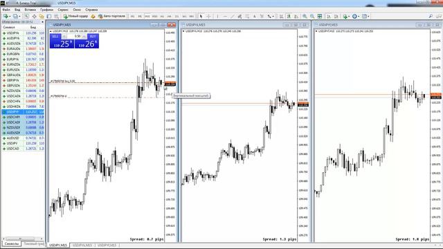Switch to candlestick chart type icon
Screen dimensions: 443x249
289,17
